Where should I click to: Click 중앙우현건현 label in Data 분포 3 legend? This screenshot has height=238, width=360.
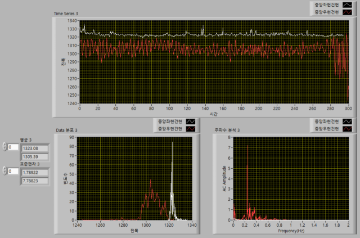[x=168, y=129]
